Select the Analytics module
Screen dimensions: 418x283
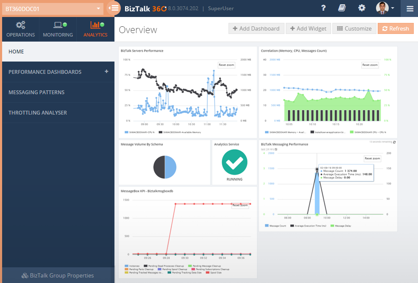coord(95,28)
